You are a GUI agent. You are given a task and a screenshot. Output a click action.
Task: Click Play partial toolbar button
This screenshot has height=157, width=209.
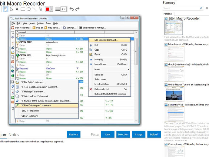pyautogui.click(x=52, y=28)
